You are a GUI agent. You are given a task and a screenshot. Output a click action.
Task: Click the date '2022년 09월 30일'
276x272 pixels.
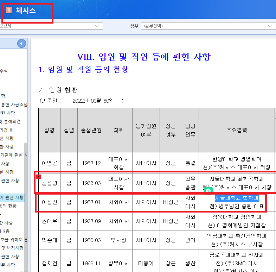[x=93, y=101]
